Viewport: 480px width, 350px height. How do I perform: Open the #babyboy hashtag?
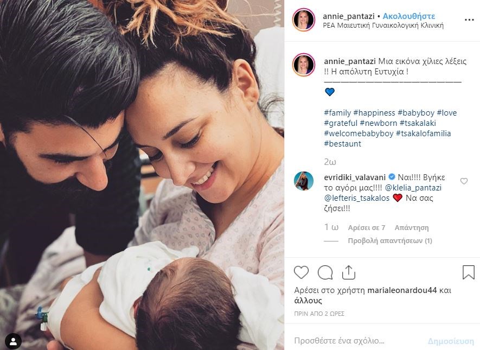point(416,113)
